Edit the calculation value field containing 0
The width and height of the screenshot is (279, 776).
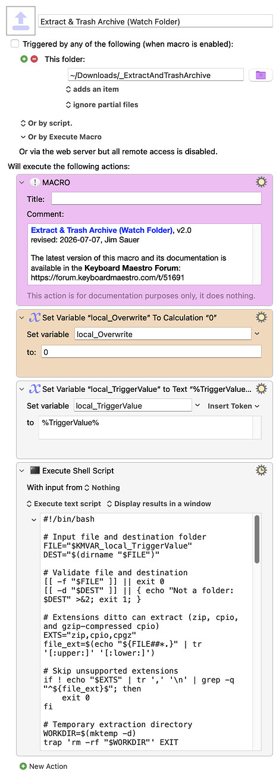click(151, 352)
